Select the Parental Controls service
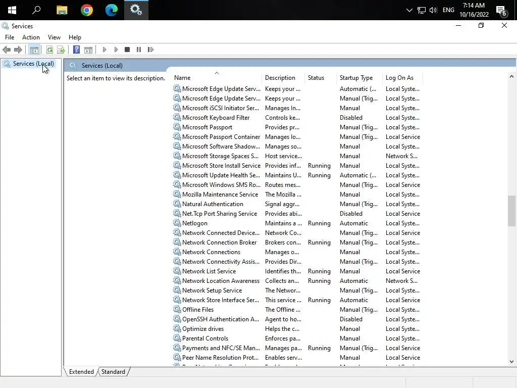The height and width of the screenshot is (388, 517). coord(297,338)
